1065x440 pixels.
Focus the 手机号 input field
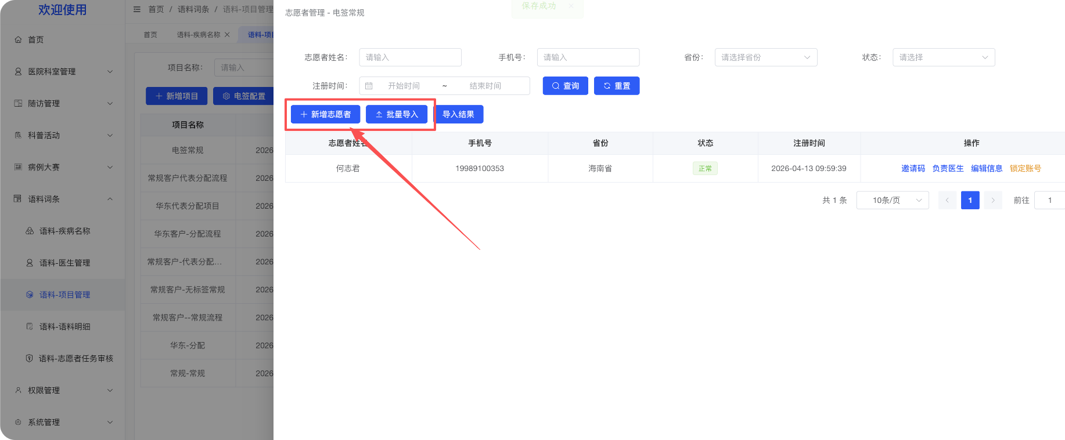click(588, 57)
